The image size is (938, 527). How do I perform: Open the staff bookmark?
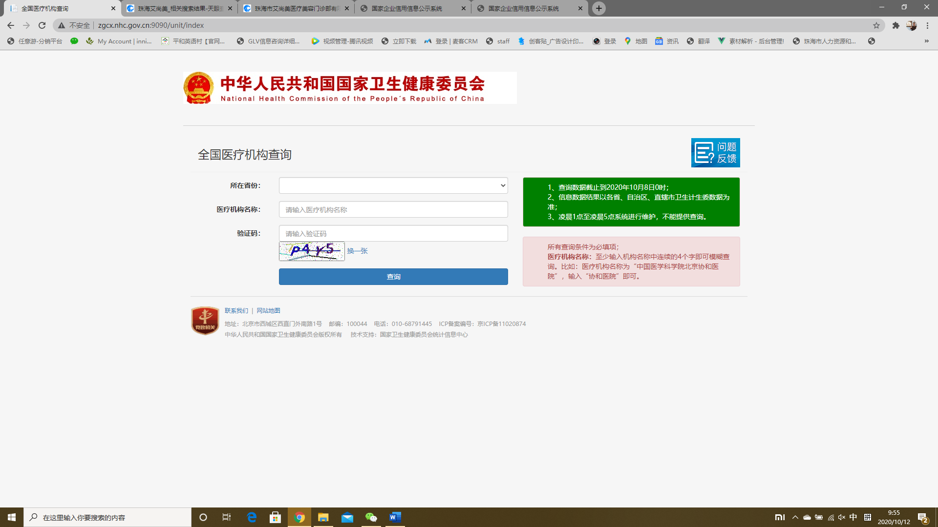[x=498, y=41]
